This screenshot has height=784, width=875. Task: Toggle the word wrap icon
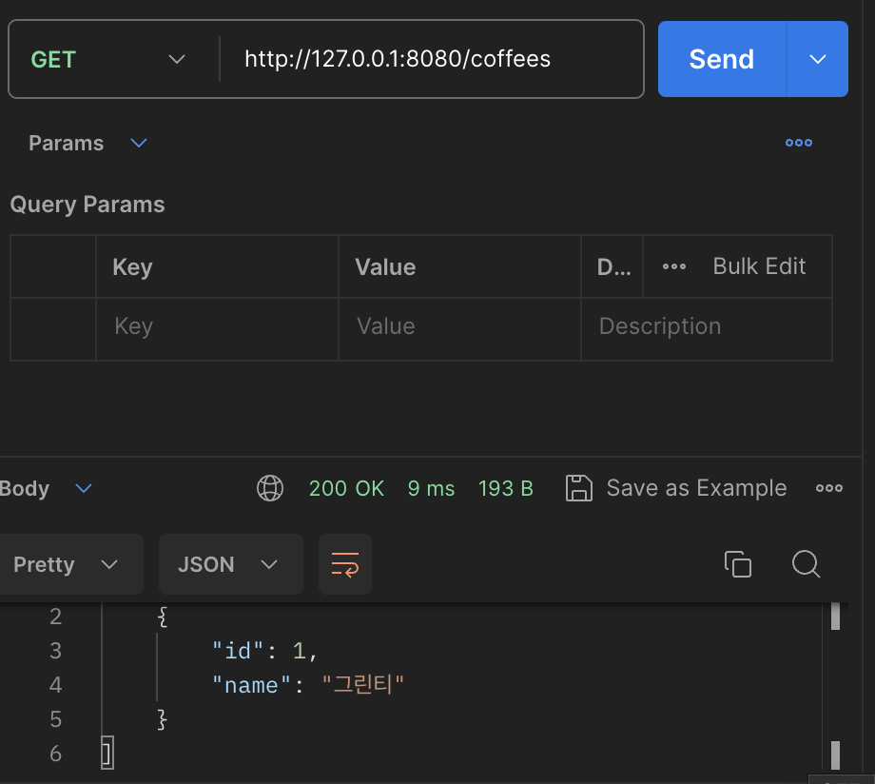[x=345, y=564]
